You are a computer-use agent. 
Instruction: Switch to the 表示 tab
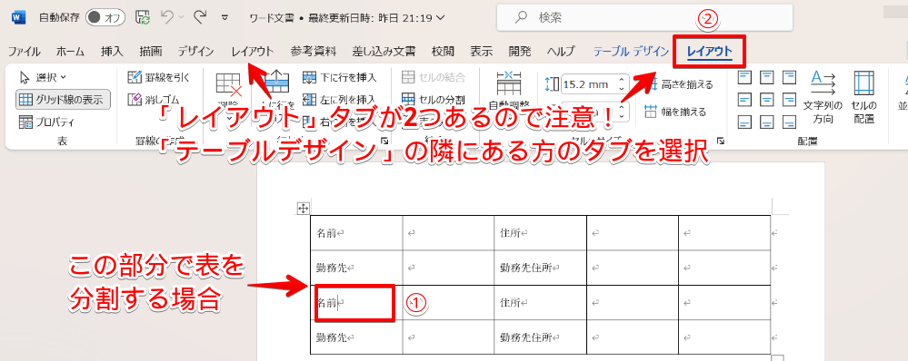[x=481, y=52]
